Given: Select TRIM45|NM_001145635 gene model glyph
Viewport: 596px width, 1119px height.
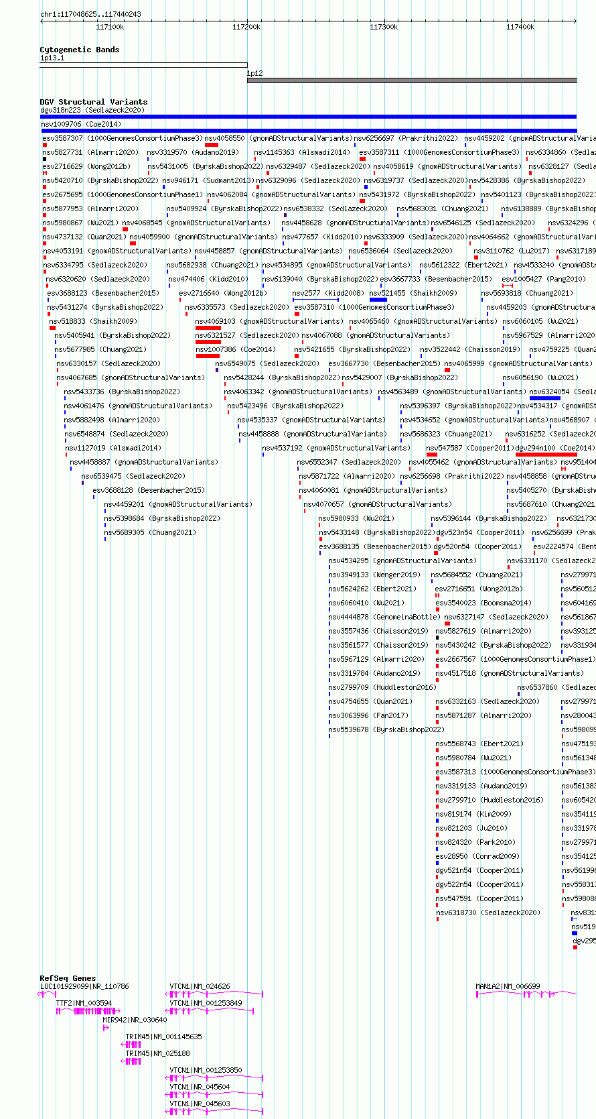Looking at the screenshot, I should pyautogui.click(x=131, y=1045).
